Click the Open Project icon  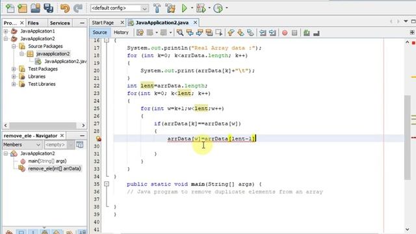point(35,8)
